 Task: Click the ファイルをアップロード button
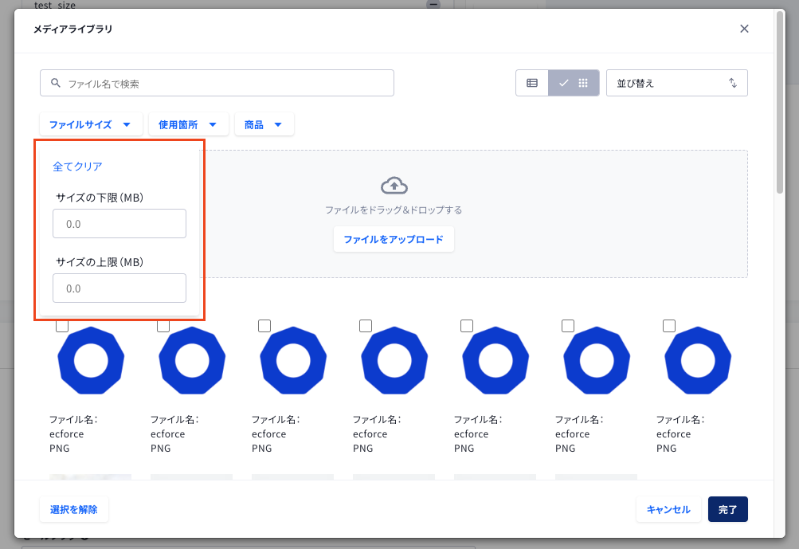[x=394, y=239]
